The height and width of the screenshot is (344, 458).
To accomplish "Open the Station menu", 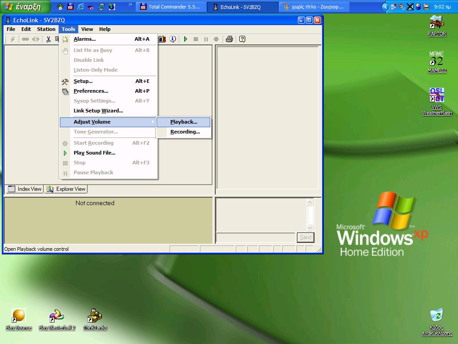I will (46, 29).
